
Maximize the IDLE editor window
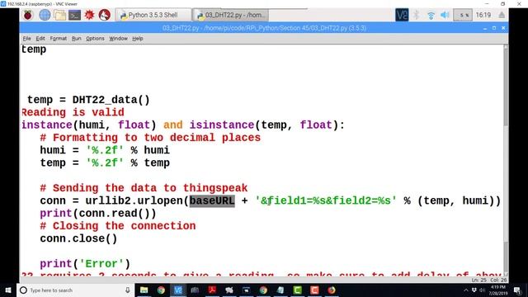click(494, 28)
